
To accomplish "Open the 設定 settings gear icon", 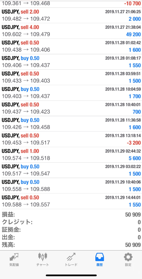I will coord(128,257).
